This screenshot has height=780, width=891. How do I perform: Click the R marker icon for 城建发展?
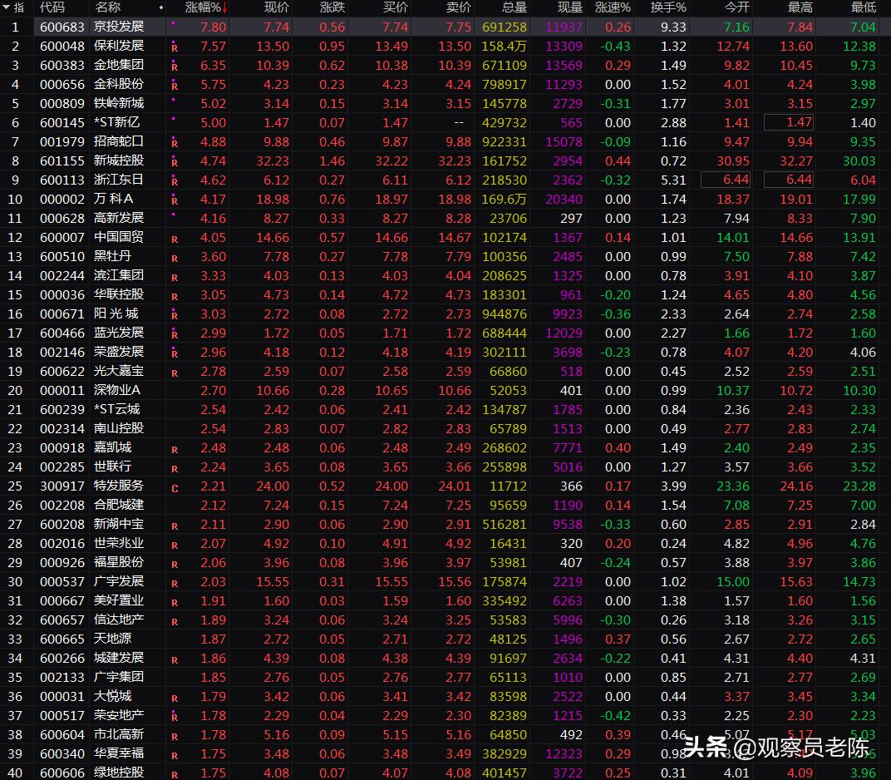pyautogui.click(x=175, y=660)
